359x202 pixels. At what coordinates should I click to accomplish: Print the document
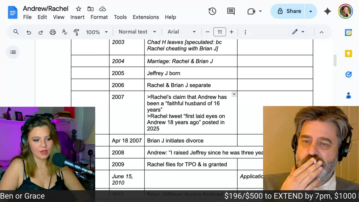point(53,32)
